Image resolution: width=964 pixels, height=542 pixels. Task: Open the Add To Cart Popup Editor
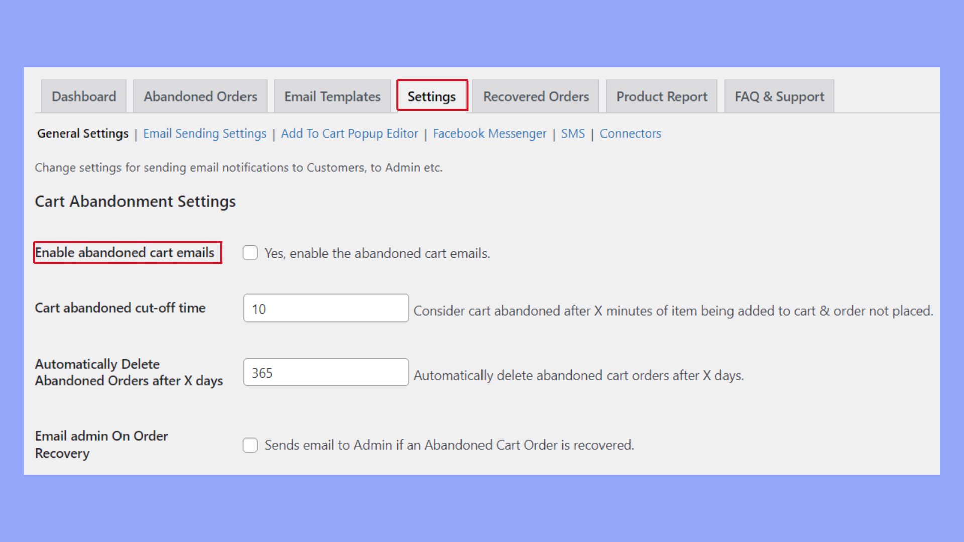coord(349,133)
